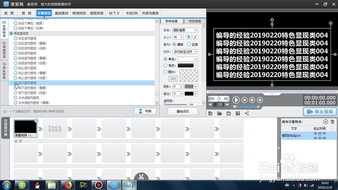Increase font size stepper arrow

pos(181,37)
